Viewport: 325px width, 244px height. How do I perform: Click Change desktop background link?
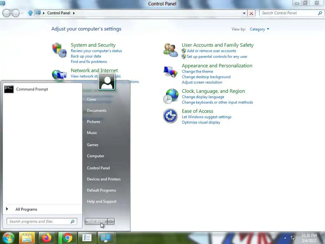coord(206,77)
